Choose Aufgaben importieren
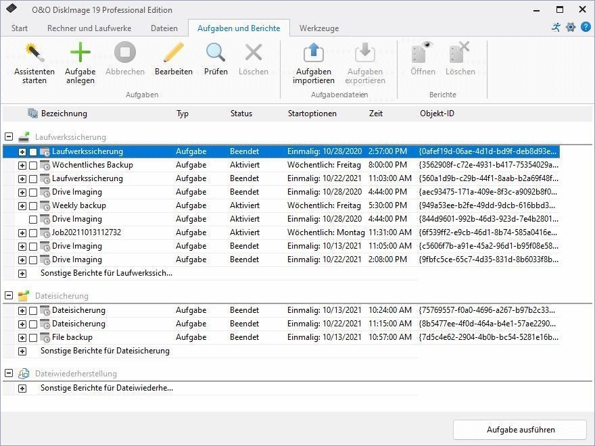The width and height of the screenshot is (595, 446). tap(314, 64)
